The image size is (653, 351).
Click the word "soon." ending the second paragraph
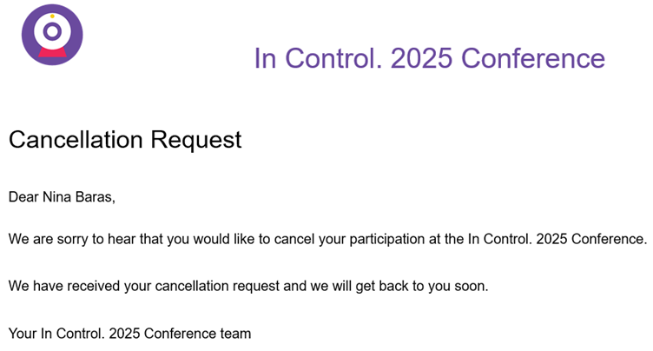[471, 285]
